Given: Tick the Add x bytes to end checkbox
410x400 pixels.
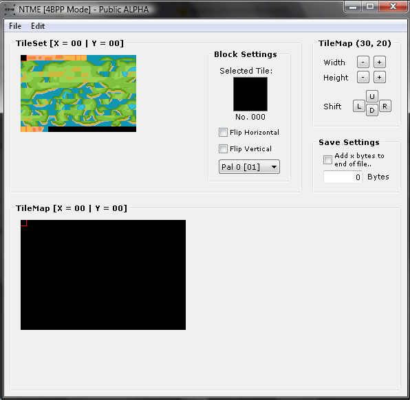Looking at the screenshot, I should (327, 159).
